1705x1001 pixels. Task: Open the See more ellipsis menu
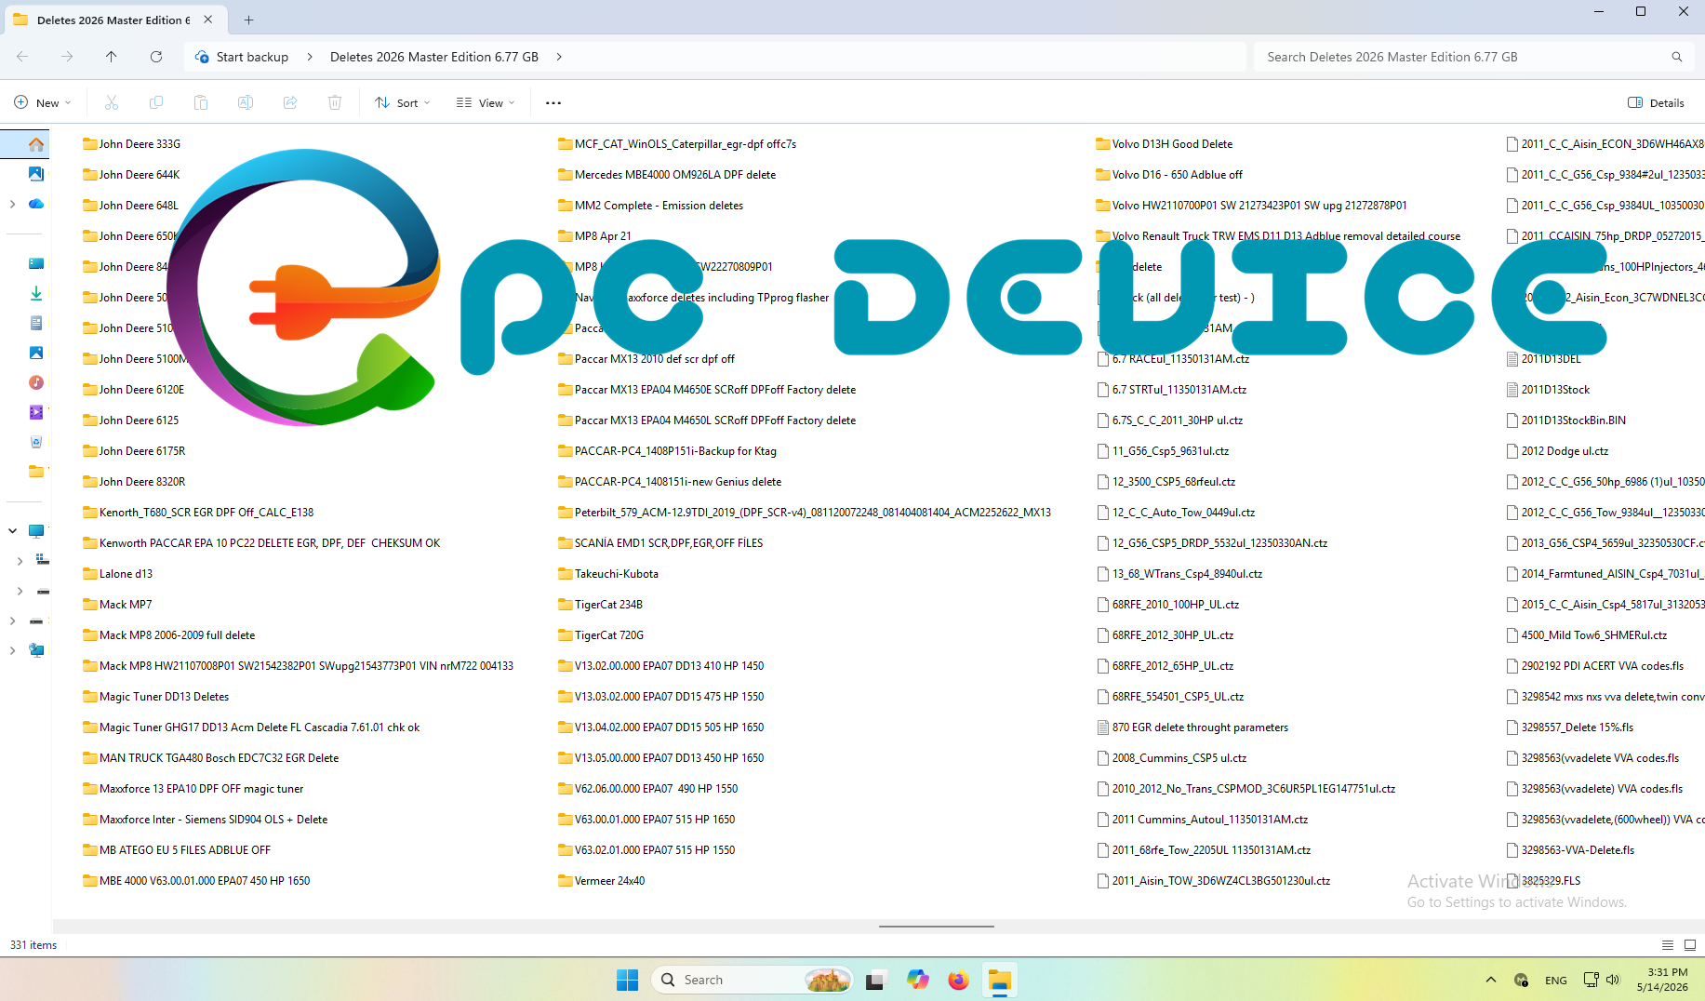(x=553, y=103)
